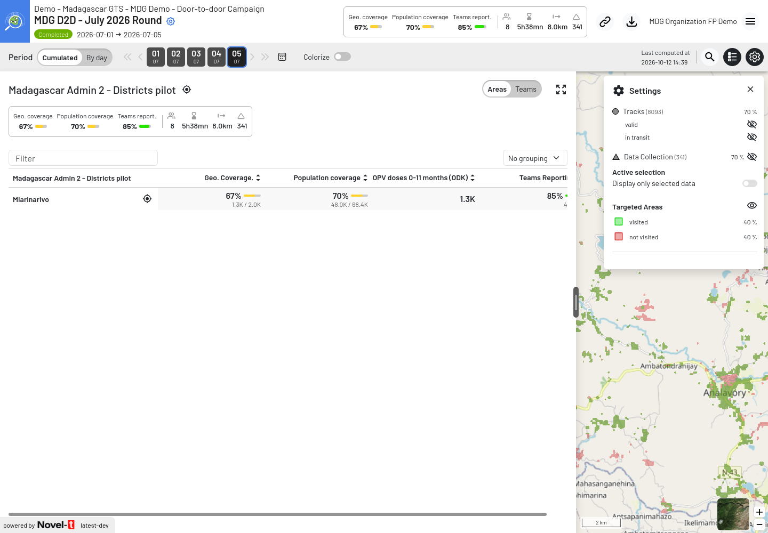Zoom out on the map
This screenshot has height=533, width=768.
759,524
